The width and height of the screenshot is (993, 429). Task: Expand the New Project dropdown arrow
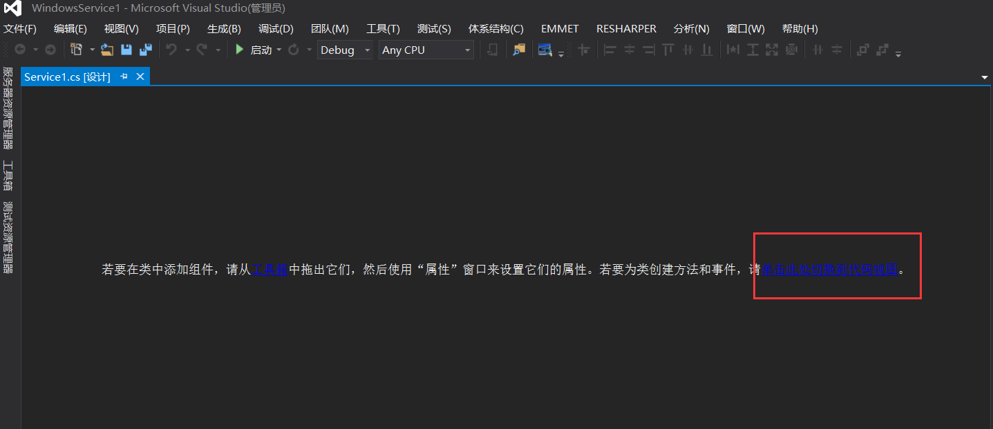(92, 50)
